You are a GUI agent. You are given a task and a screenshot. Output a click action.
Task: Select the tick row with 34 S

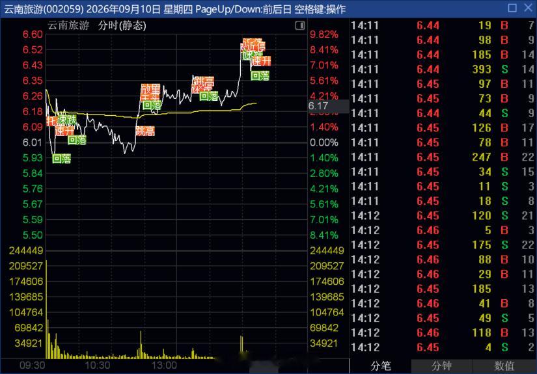[x=443, y=172]
